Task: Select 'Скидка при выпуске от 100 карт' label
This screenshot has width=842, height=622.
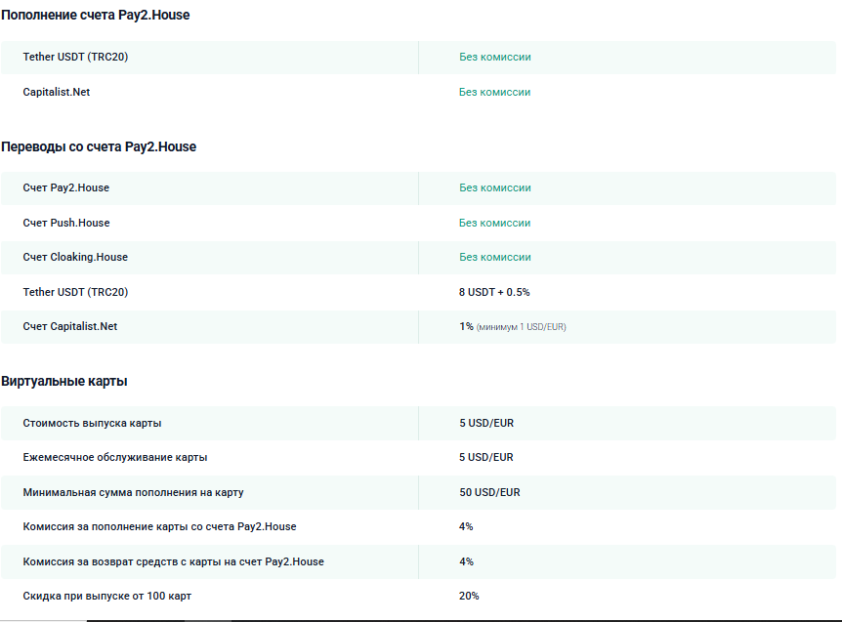Action: 106,596
